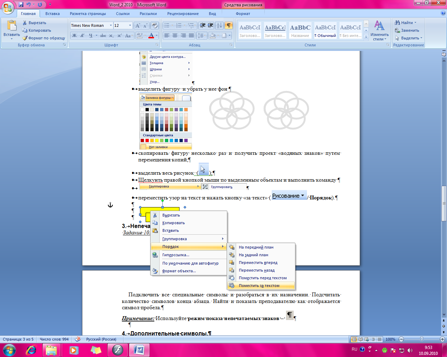Decrease paragraph indent

coord(203,25)
